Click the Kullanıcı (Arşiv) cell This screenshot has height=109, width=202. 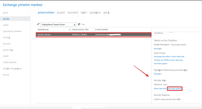coord(80,35)
